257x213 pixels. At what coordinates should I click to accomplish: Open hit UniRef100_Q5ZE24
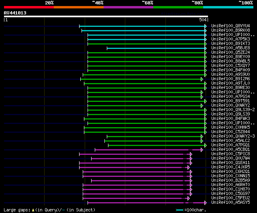230,53
